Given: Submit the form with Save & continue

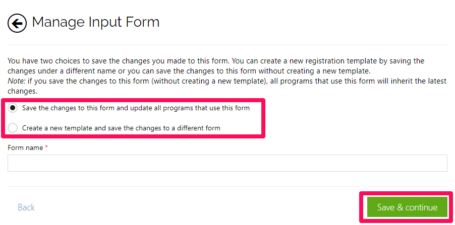Looking at the screenshot, I should pyautogui.click(x=407, y=207).
